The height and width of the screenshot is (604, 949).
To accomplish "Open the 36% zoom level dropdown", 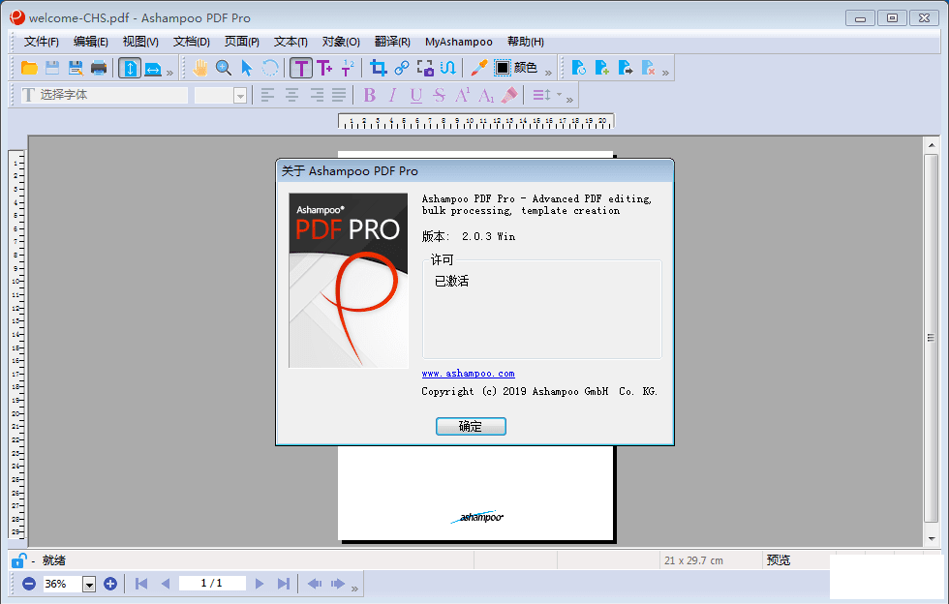I will (89, 584).
